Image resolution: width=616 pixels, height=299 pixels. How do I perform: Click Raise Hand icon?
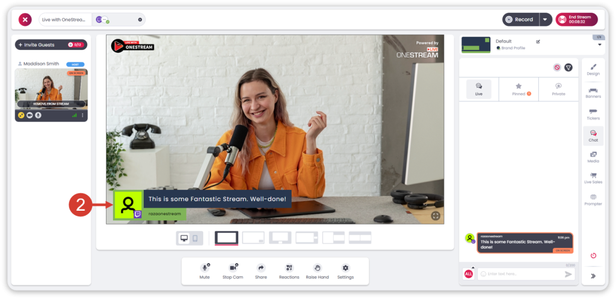point(318,268)
